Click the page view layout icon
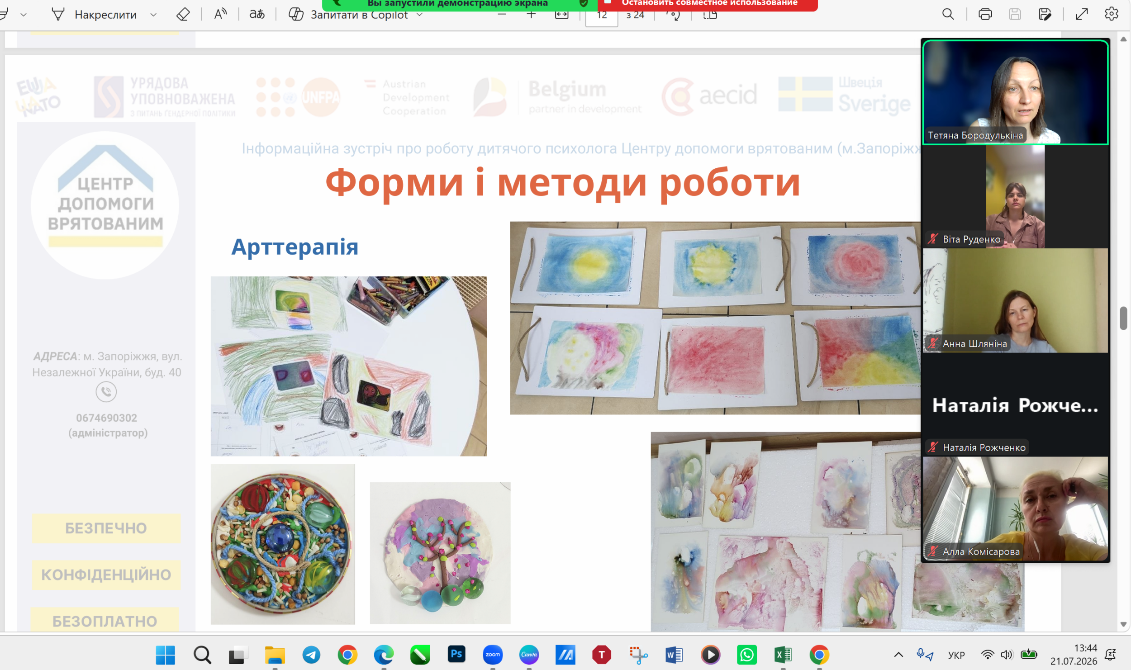The image size is (1131, 670). pos(710,14)
